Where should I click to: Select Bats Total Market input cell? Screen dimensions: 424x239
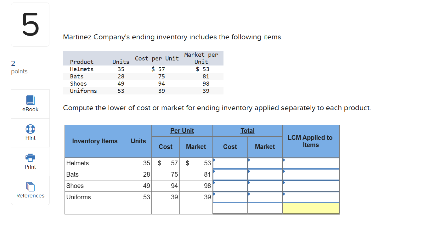(x=265, y=174)
